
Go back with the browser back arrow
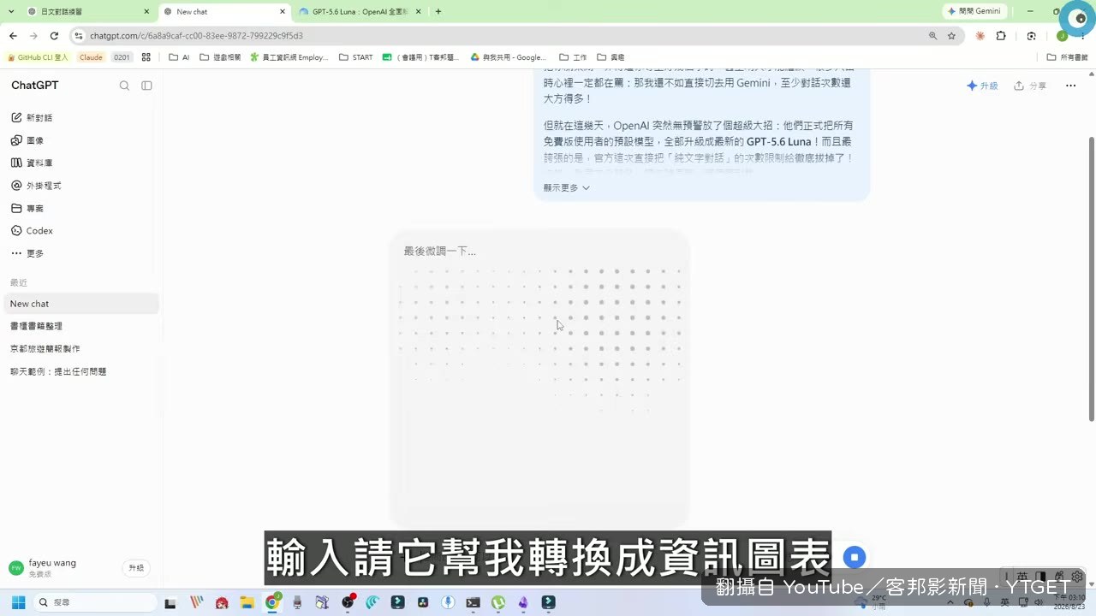pos(13,36)
